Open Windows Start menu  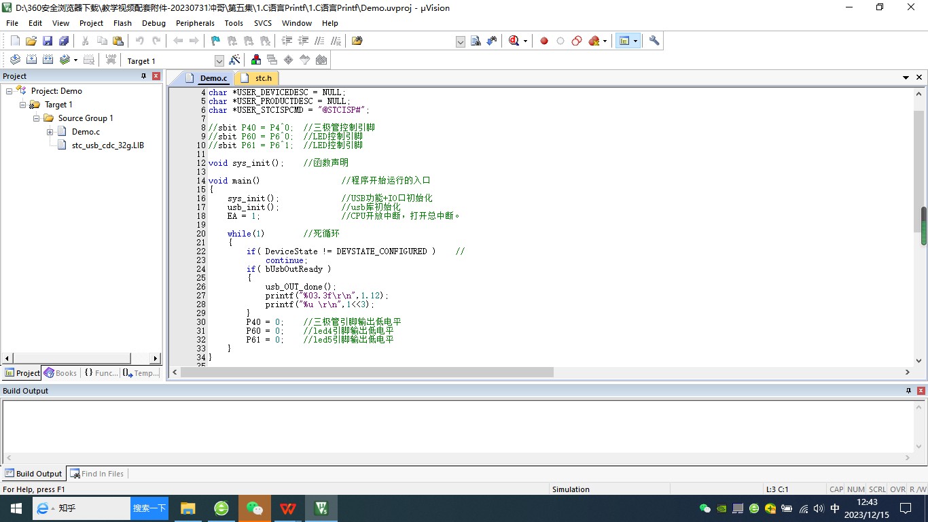click(x=16, y=508)
